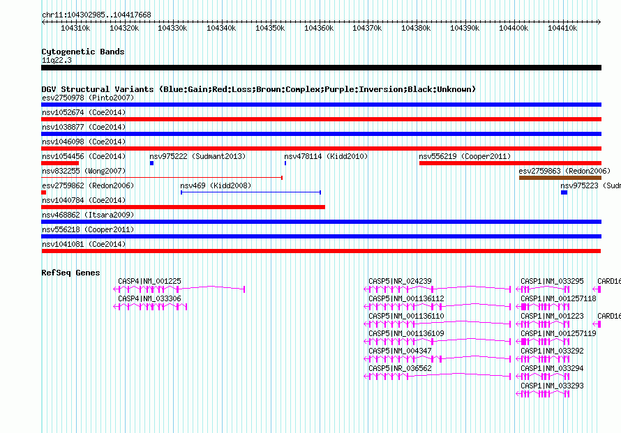Open the CASP4|NM_033306 gene label

(149, 298)
